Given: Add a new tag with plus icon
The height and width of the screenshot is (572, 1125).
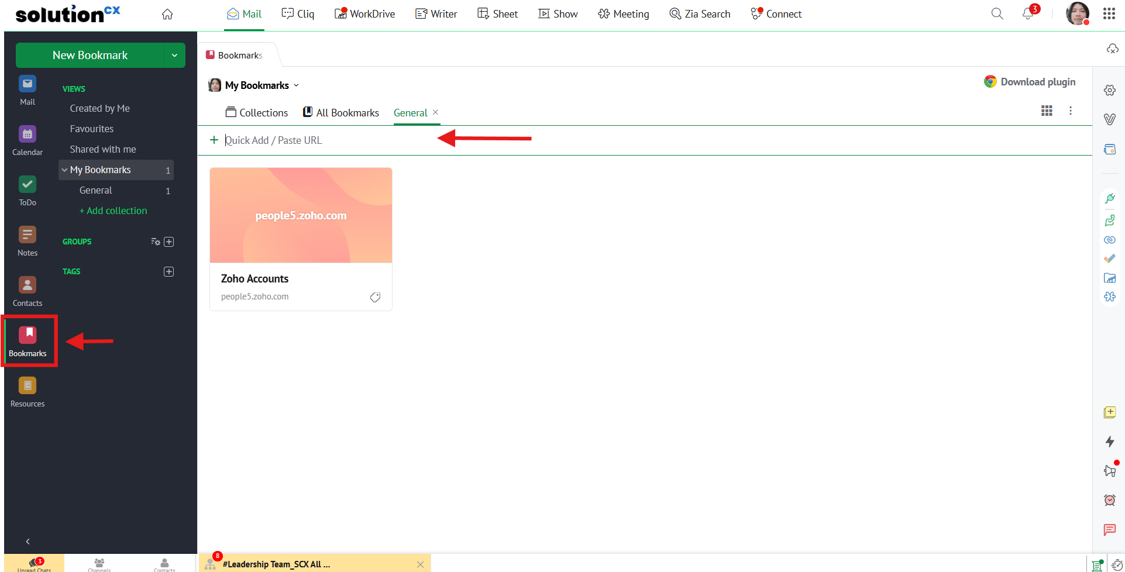Looking at the screenshot, I should tap(169, 271).
